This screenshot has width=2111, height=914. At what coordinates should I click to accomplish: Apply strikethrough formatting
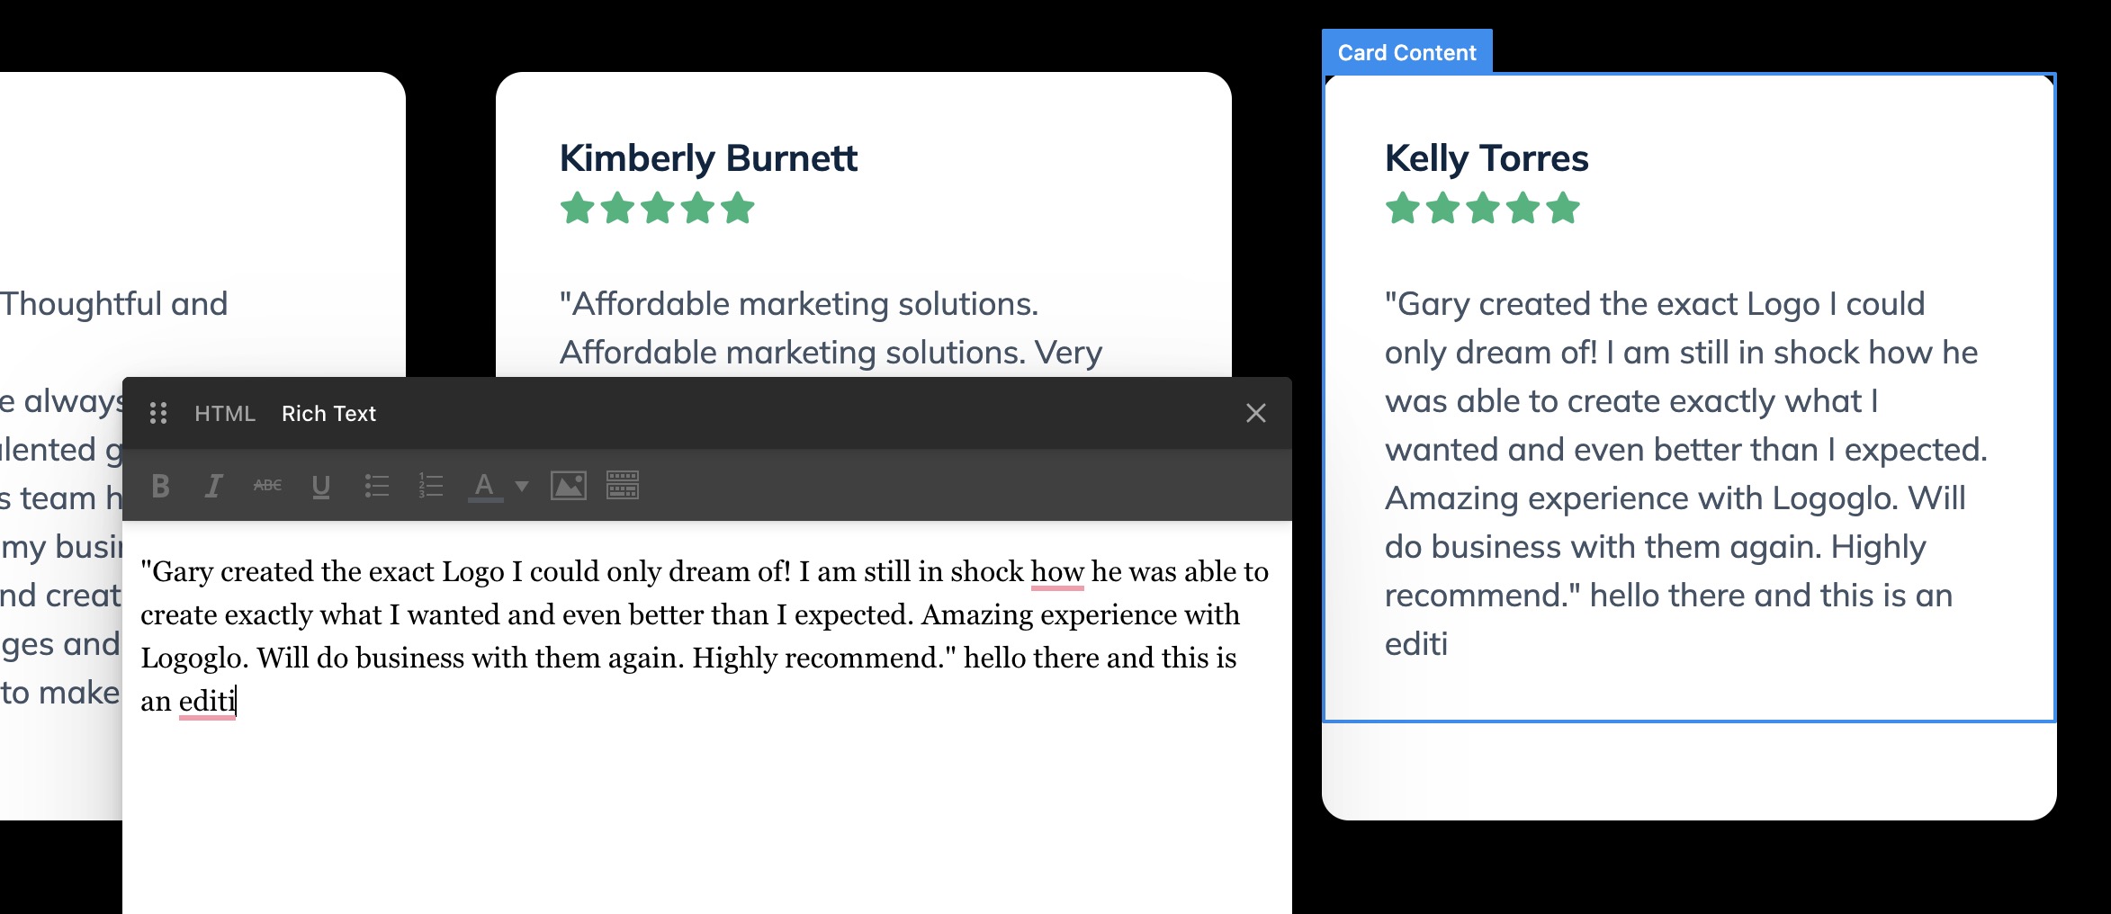tap(267, 486)
